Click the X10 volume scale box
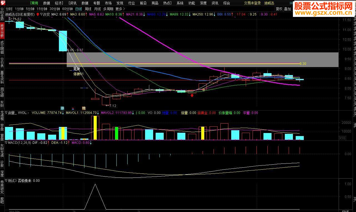Viewport: 356px width, 212px height. tap(342, 138)
